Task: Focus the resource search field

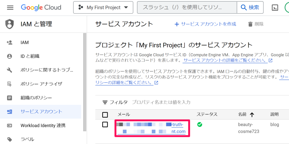Action: click(187, 8)
